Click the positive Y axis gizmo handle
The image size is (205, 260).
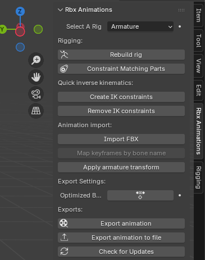[2, 29]
